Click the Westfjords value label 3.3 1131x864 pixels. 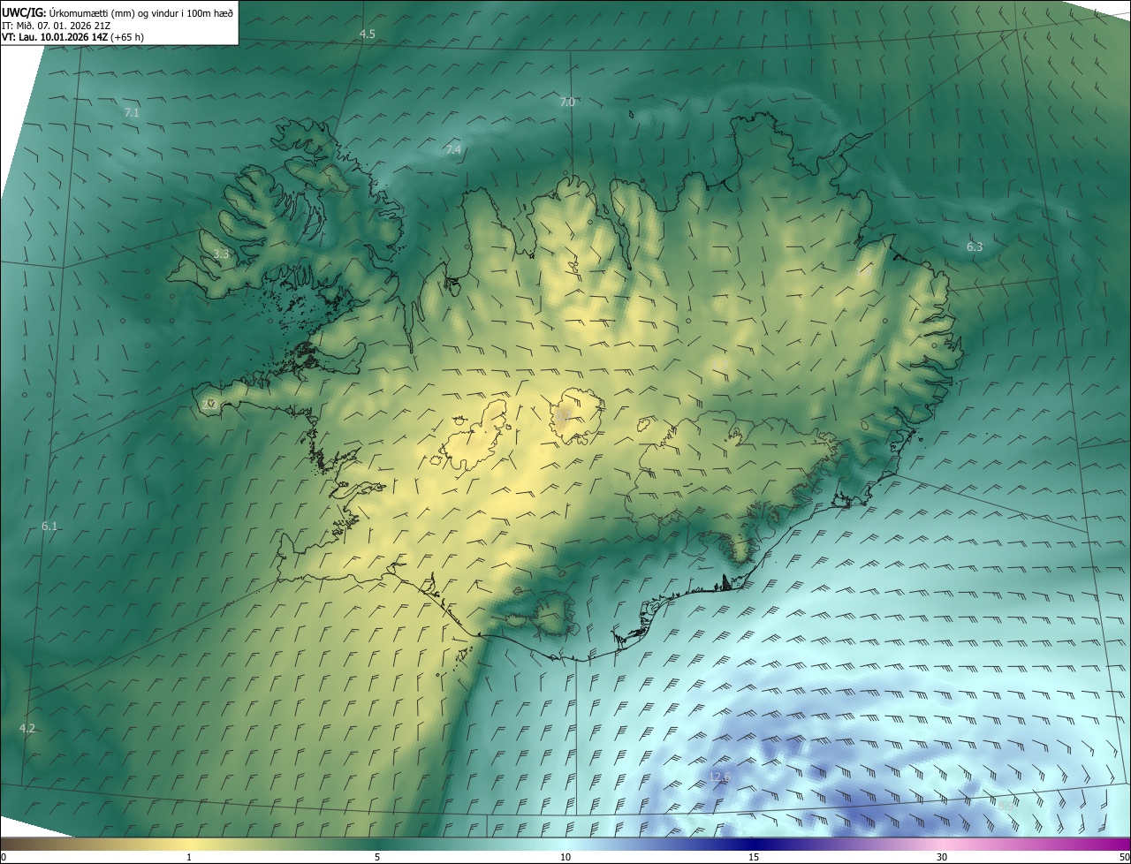[x=221, y=254]
